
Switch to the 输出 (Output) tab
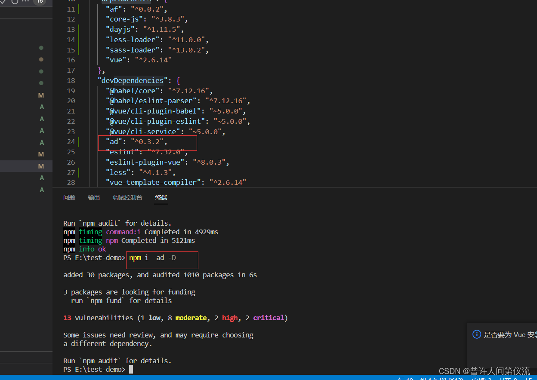[x=94, y=197]
